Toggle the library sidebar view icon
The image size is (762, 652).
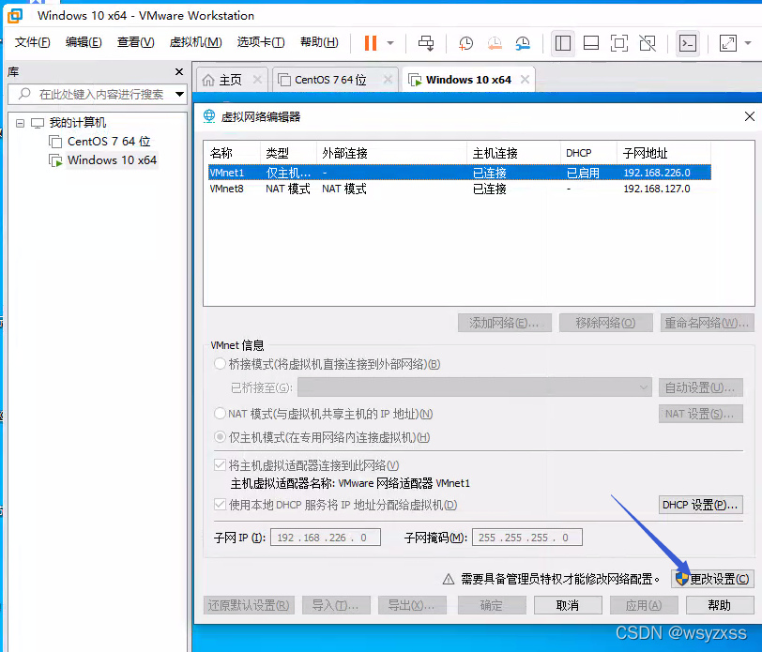pos(563,43)
